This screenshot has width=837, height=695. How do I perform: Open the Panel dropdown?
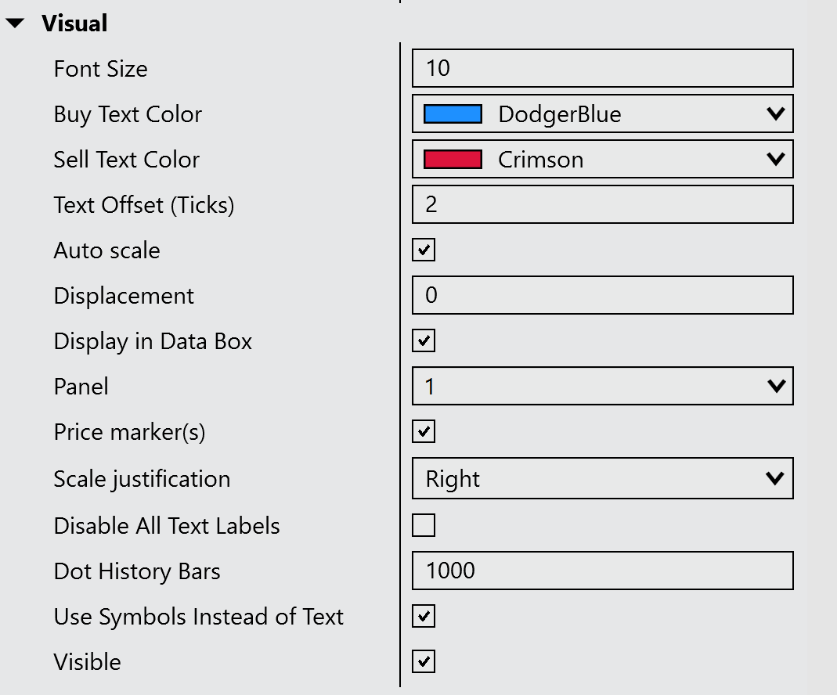602,386
